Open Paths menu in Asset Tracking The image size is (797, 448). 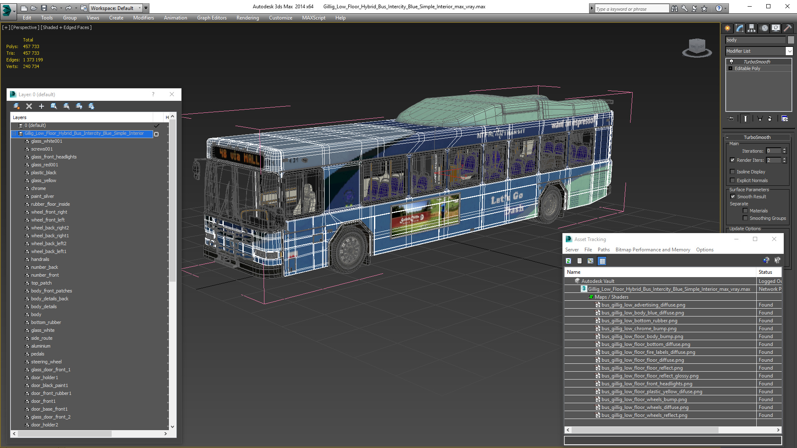[604, 250]
